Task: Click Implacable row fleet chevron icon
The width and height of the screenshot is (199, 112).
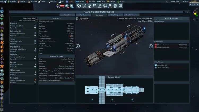Action: pyautogui.click(x=35, y=51)
